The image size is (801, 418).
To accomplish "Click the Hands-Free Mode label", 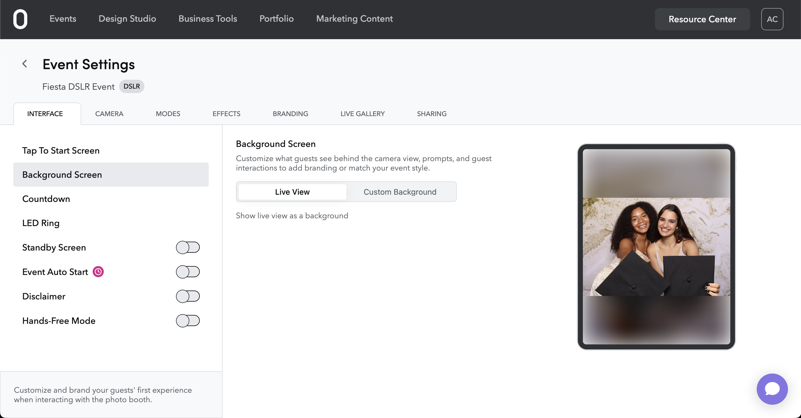I will 59,321.
